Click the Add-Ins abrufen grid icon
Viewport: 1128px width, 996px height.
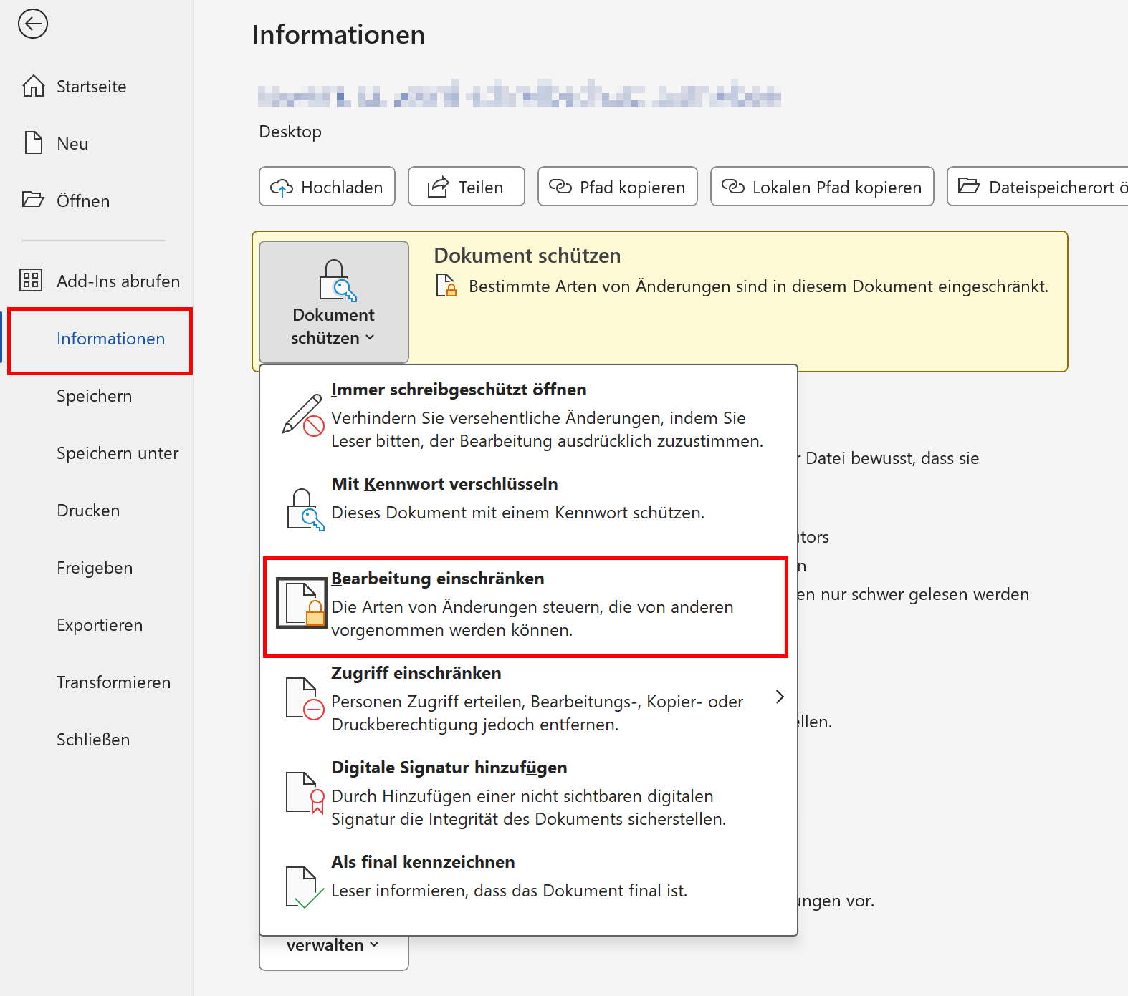pyautogui.click(x=31, y=280)
